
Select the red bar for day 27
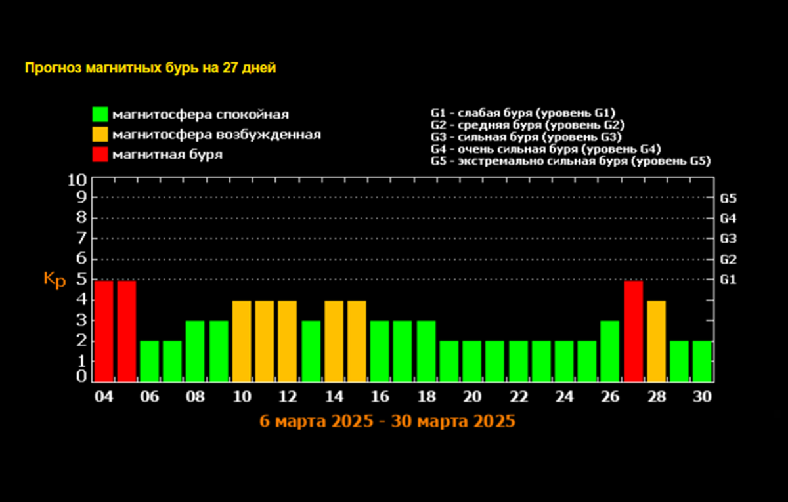point(633,331)
